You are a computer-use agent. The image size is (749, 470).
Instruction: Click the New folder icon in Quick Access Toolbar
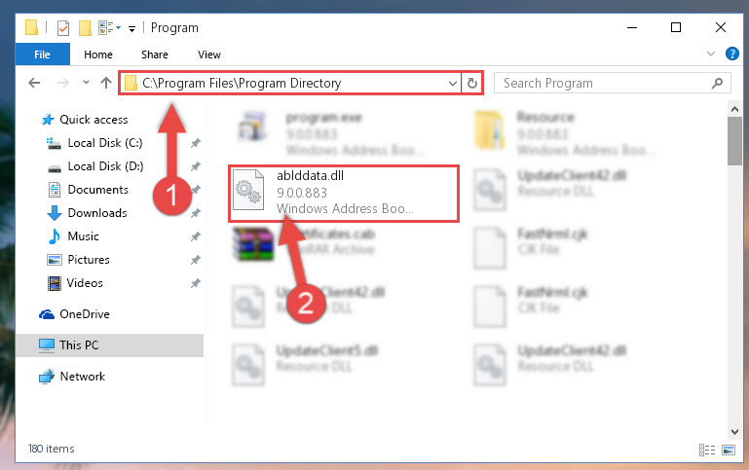click(85, 28)
